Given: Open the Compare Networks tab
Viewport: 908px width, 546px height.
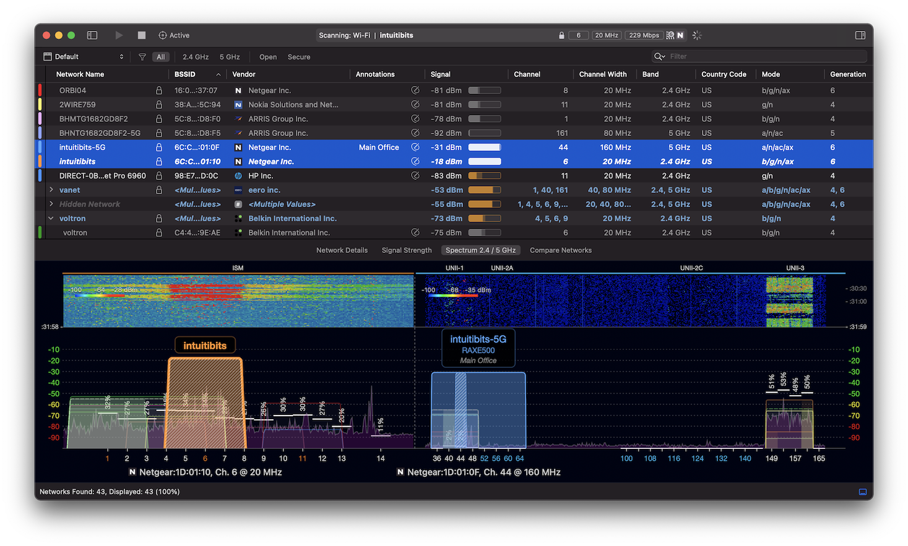Looking at the screenshot, I should point(561,250).
